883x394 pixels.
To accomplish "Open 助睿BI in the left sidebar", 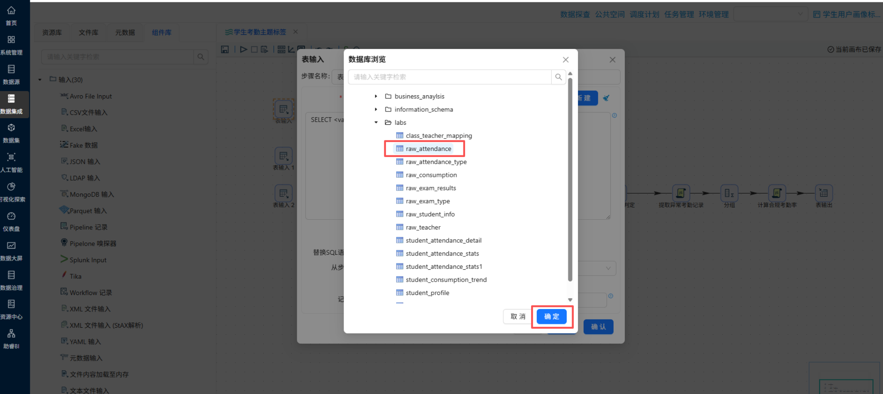I will (x=11, y=339).
